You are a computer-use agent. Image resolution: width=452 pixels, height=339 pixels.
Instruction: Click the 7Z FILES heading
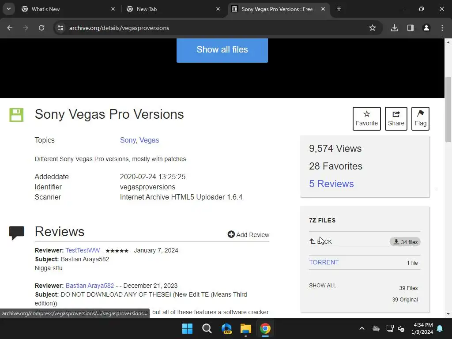322,220
